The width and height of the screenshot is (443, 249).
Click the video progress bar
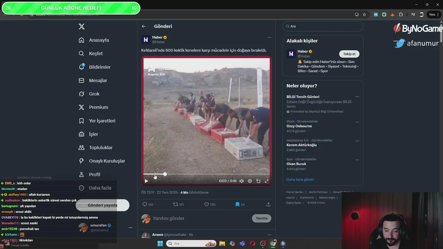click(206, 174)
